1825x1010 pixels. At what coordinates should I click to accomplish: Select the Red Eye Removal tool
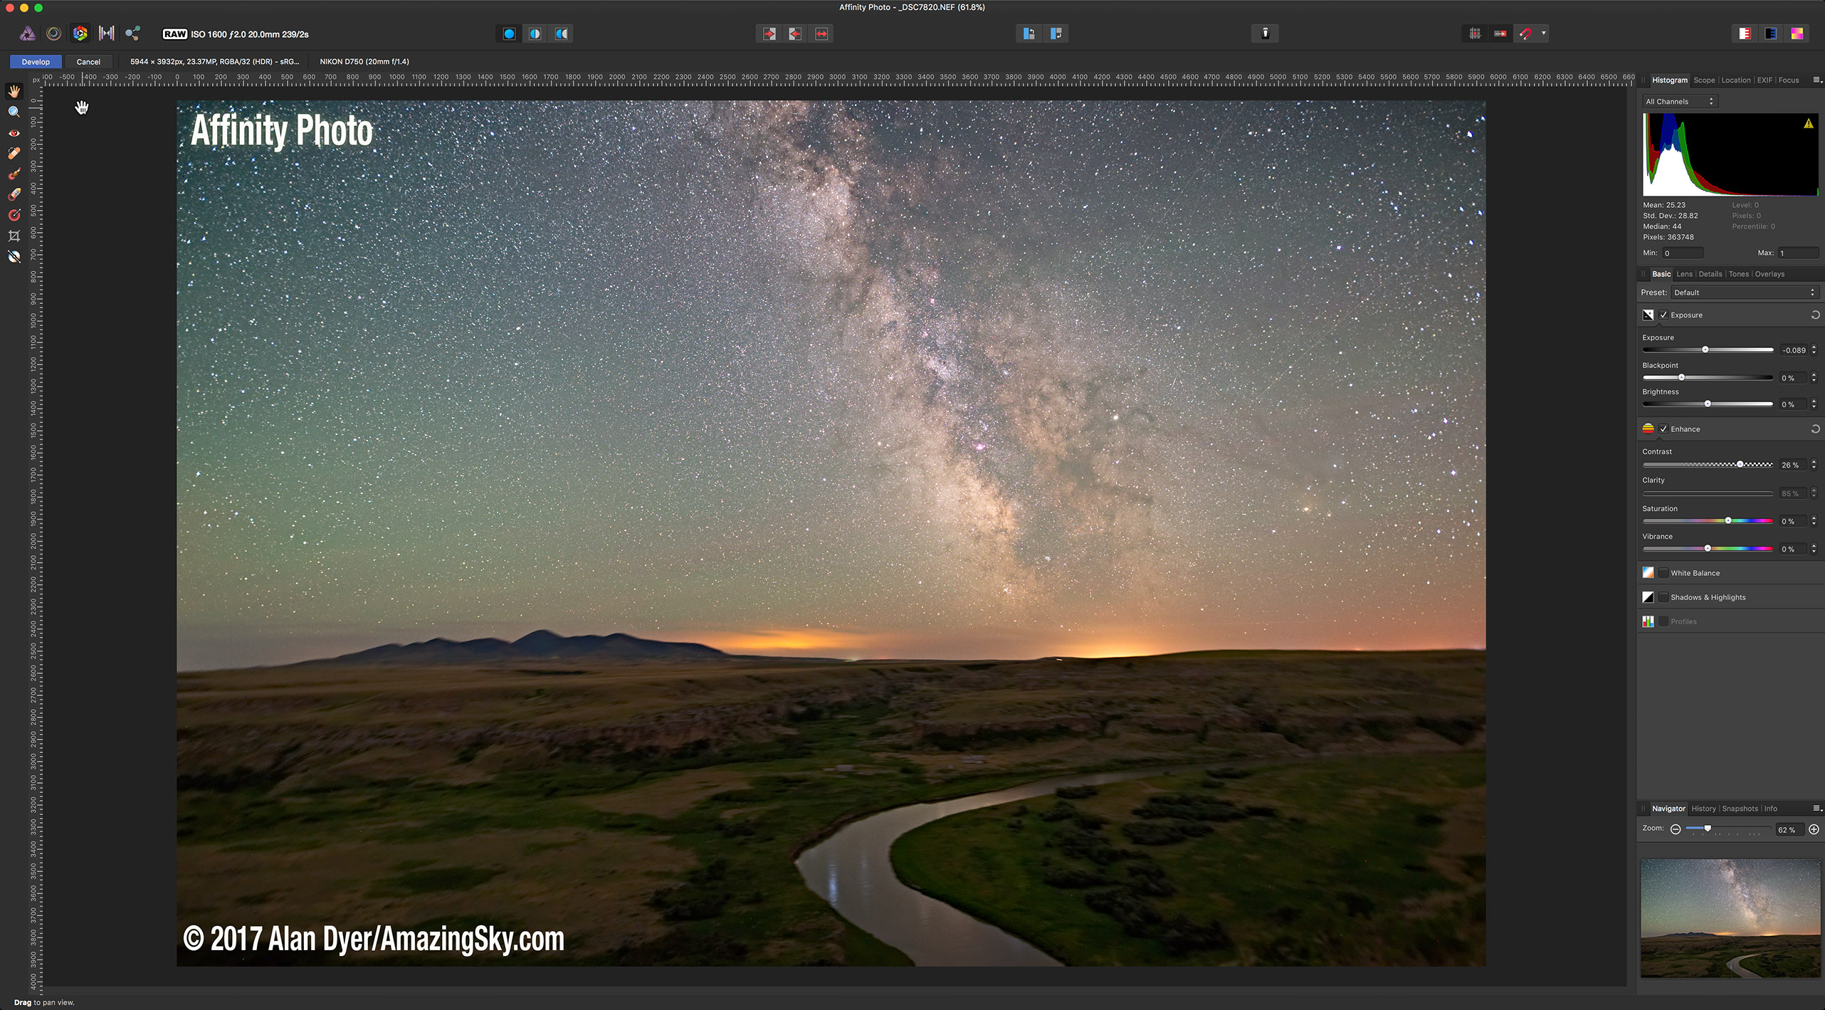[14, 133]
